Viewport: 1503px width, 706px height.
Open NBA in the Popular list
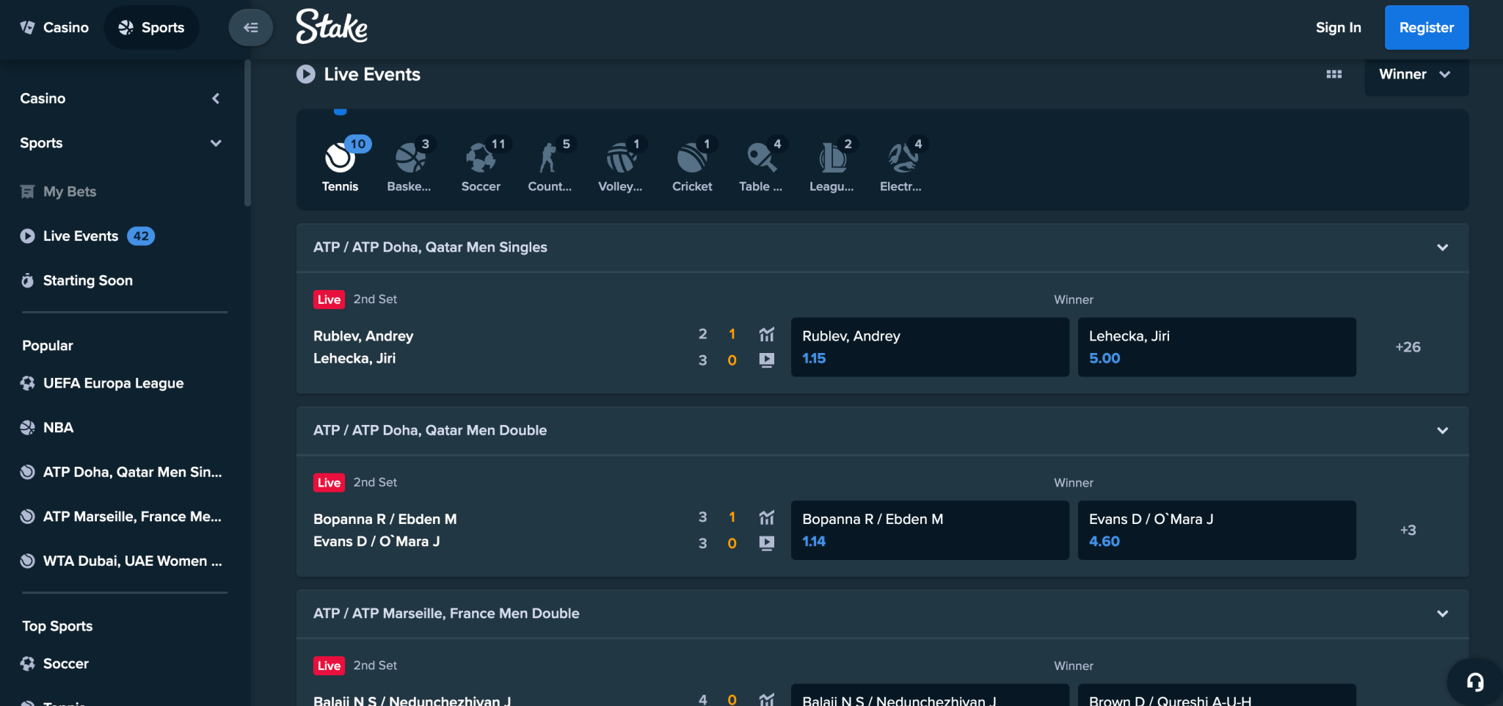[47, 428]
